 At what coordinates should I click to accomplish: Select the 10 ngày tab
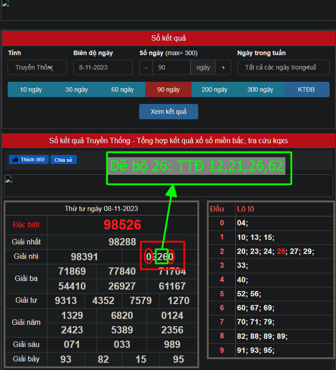[31, 89]
